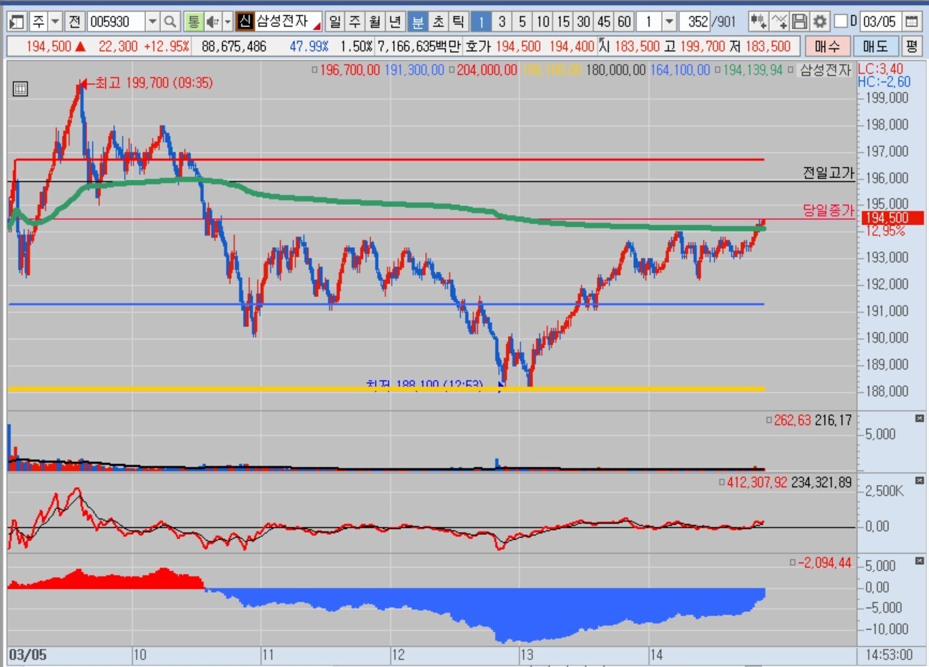Toggle the D checkbox beside date field
The height and width of the screenshot is (667, 929).
pyautogui.click(x=841, y=21)
